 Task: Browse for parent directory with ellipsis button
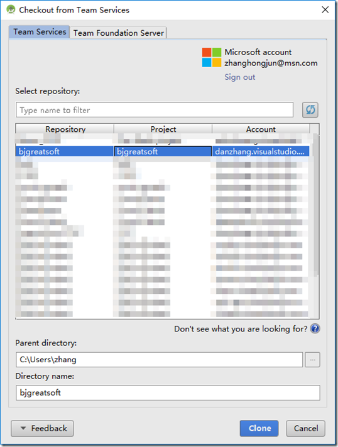tap(313, 360)
